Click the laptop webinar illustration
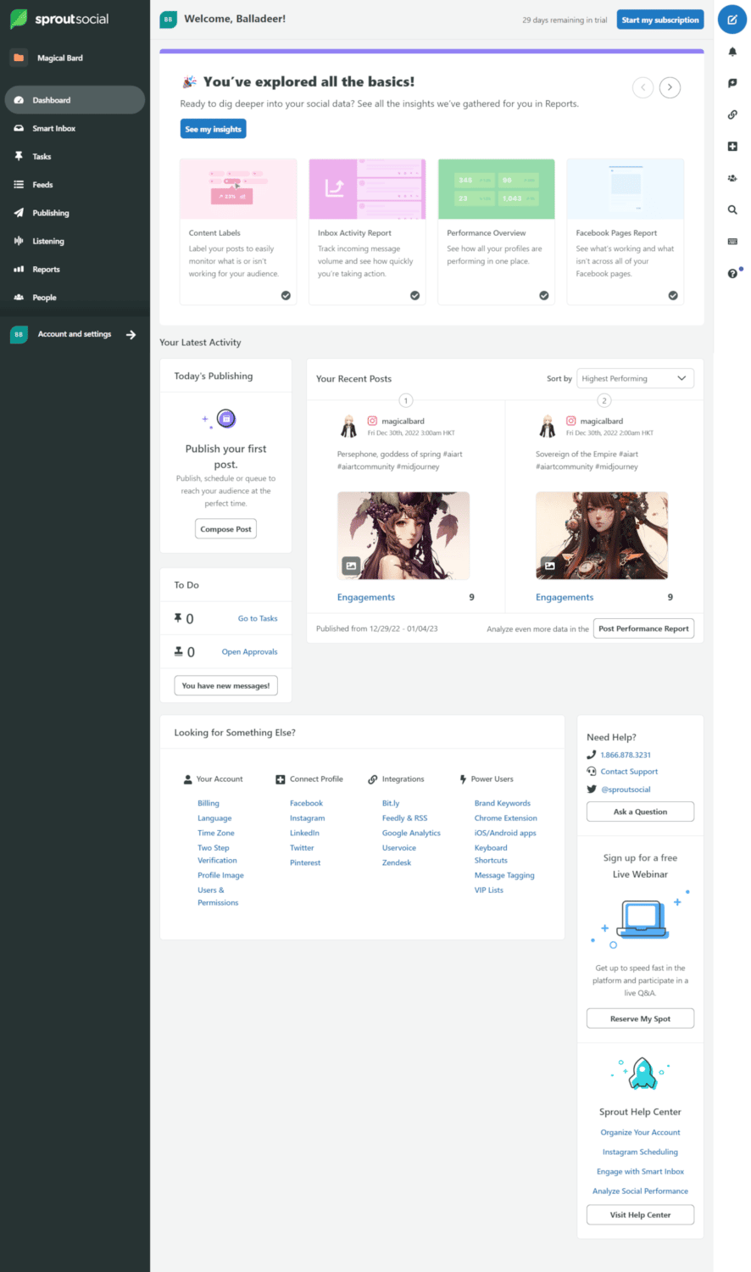 pos(643,919)
